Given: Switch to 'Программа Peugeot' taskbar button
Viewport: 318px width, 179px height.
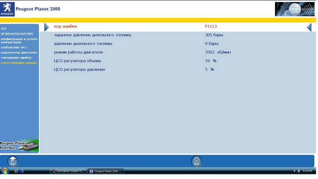Looking at the screenshot, I should point(68,171).
